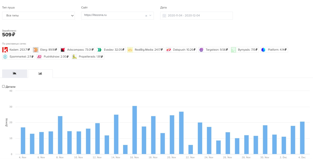Click the Platform: 4.14₽ network badge
The height and width of the screenshot is (159, 313).
tap(274, 50)
